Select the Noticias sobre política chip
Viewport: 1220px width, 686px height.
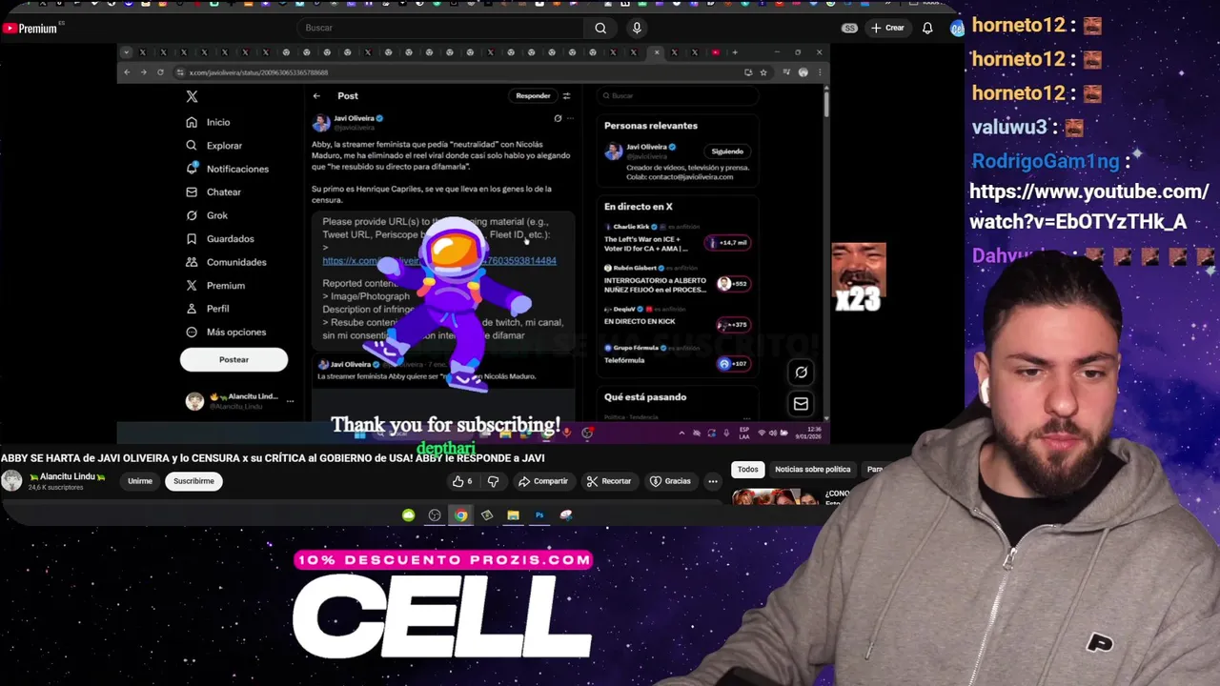812,470
